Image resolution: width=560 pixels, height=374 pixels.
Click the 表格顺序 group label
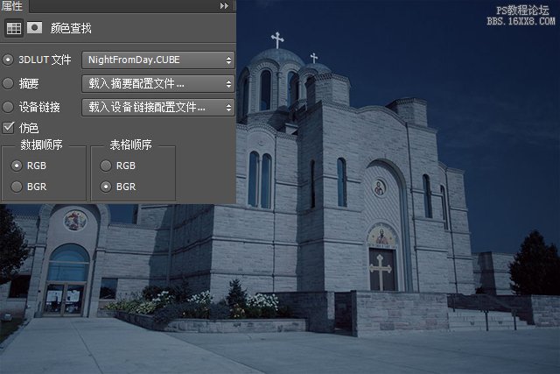click(130, 145)
